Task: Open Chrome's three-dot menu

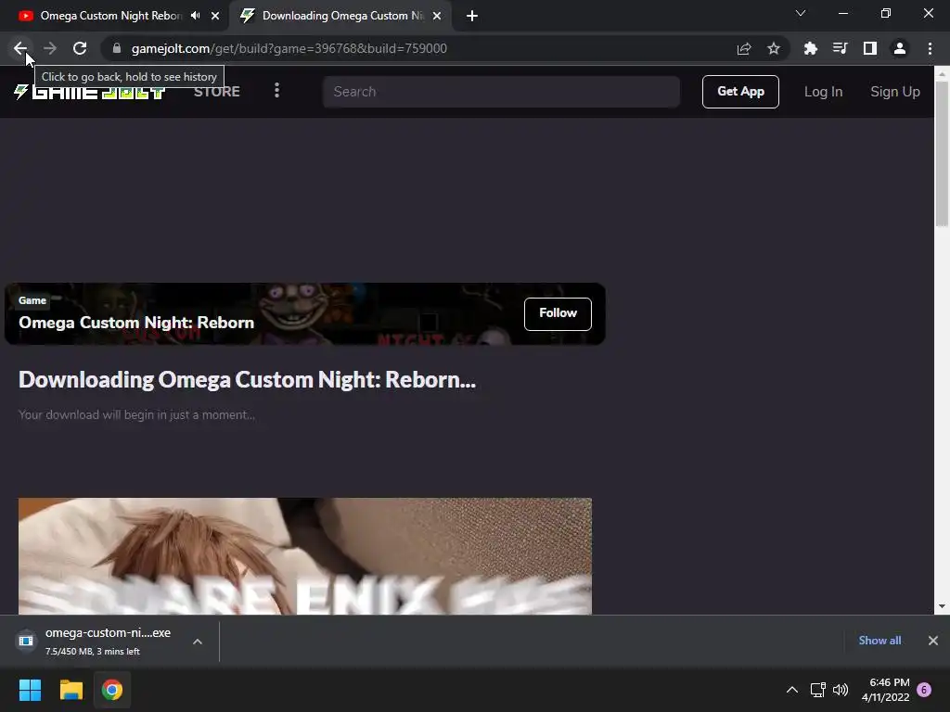Action: point(930,48)
